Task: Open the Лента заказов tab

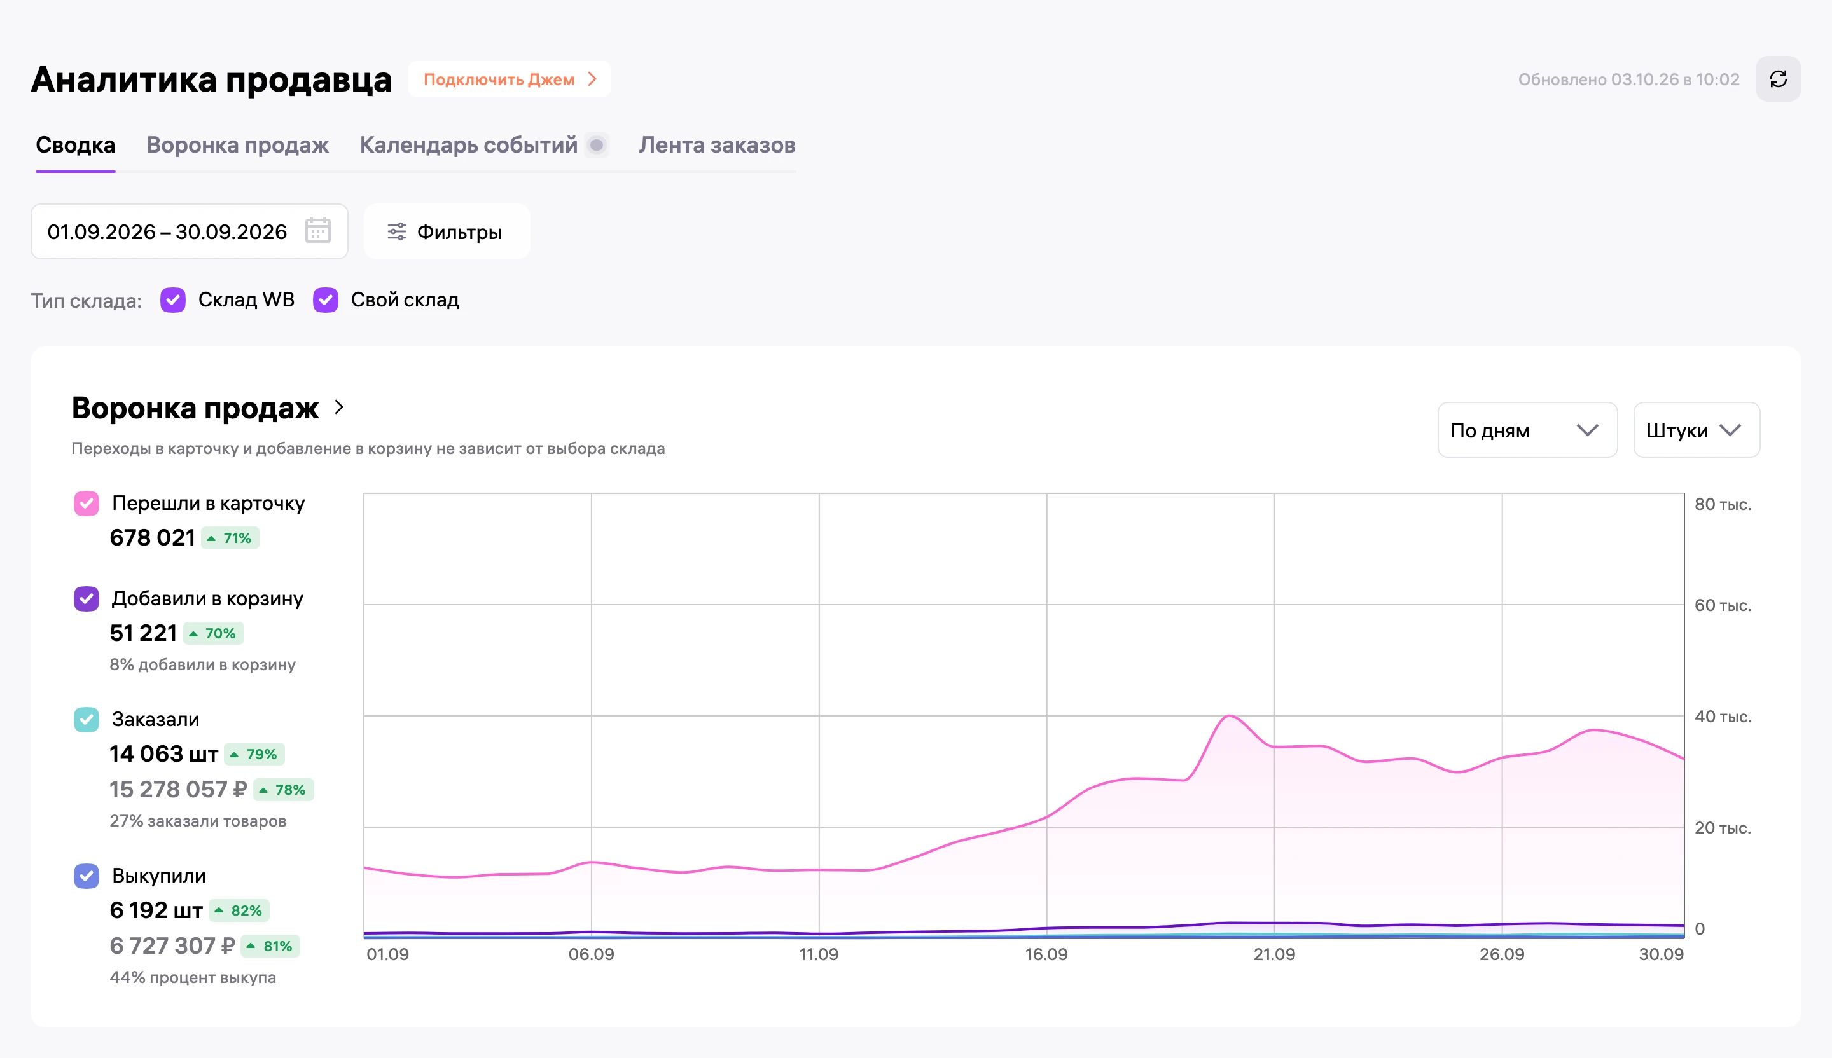Action: point(718,146)
